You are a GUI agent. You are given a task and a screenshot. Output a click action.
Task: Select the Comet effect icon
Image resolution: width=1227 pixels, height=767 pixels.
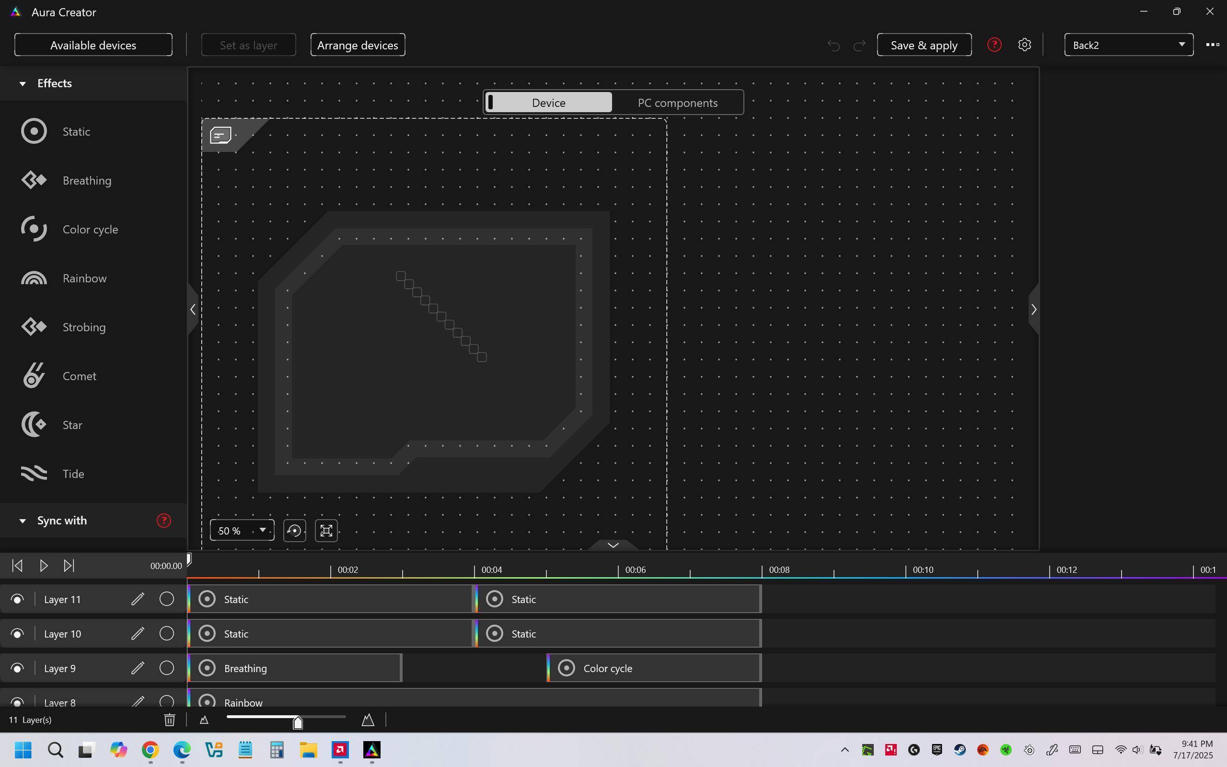(34, 376)
